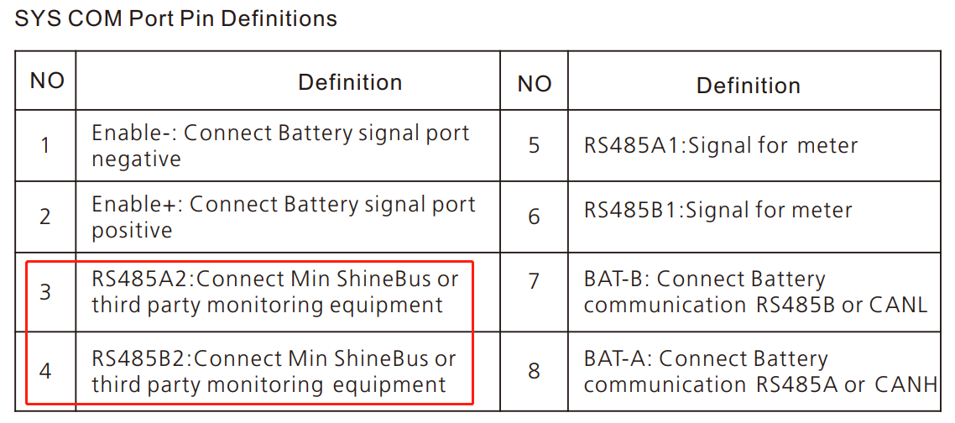Select the pin number 7 cell
This screenshot has height=423, width=955.
pyautogui.click(x=535, y=280)
